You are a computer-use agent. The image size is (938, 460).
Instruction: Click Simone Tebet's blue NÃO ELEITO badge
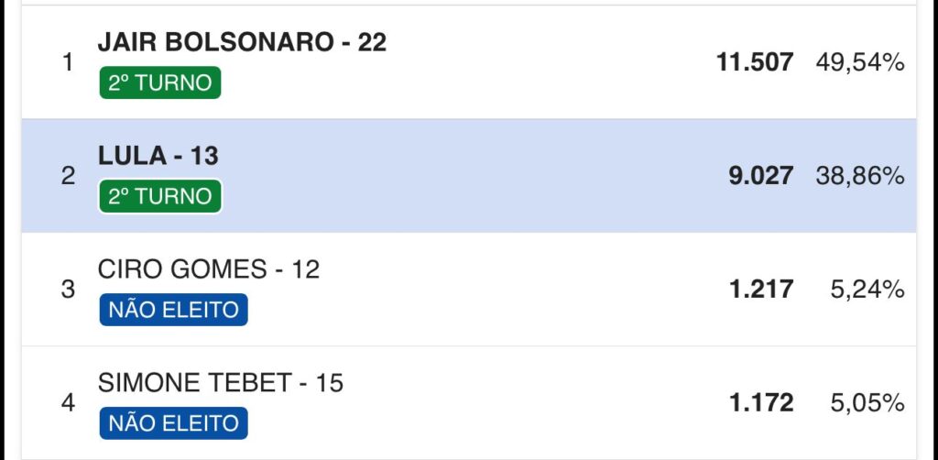click(x=173, y=423)
